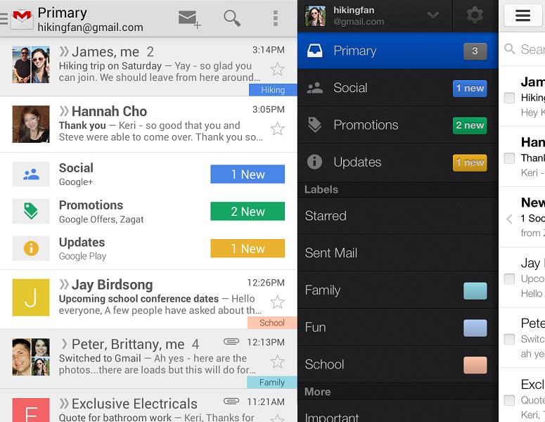Tap the hamburger menu button
The image size is (545, 422).
click(522, 15)
